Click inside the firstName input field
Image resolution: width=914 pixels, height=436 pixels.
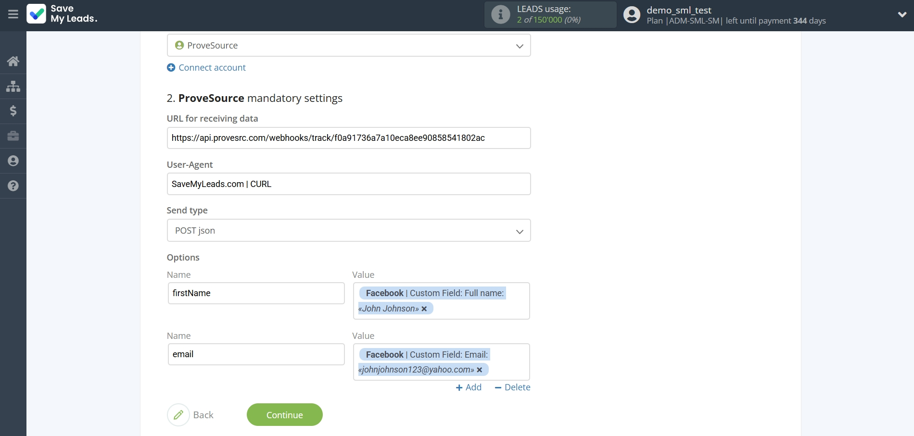(256, 293)
